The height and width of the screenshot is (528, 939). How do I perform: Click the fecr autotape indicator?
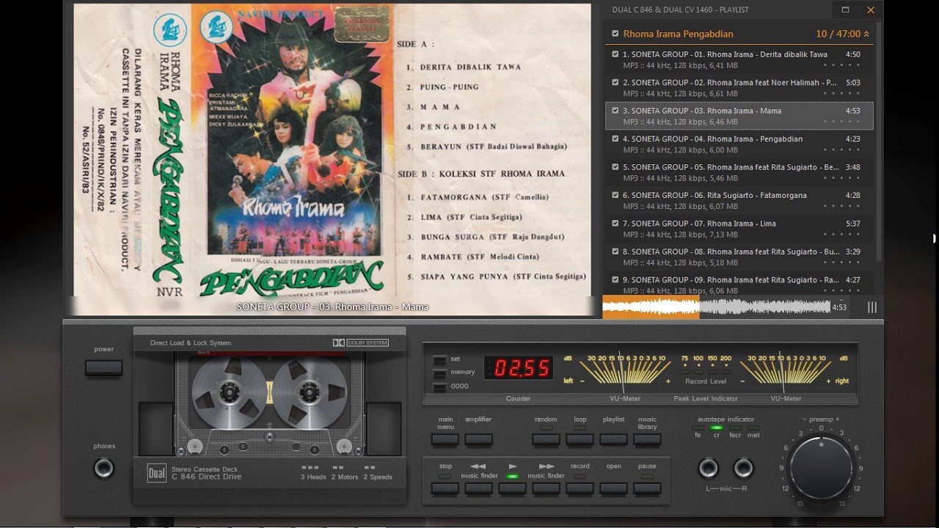(x=735, y=428)
